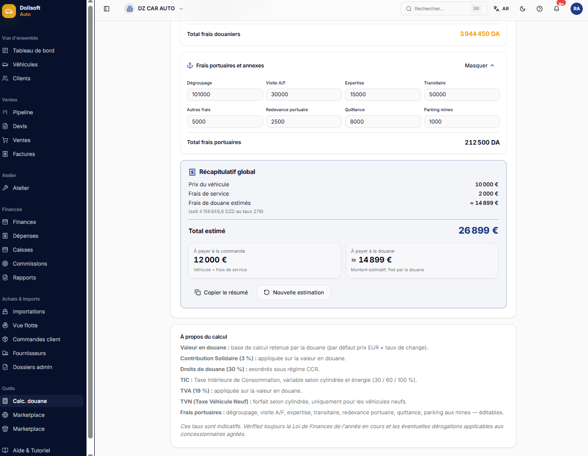Click the Fournisseurs truck icon
Image resolution: width=588 pixels, height=456 pixels.
click(5, 354)
